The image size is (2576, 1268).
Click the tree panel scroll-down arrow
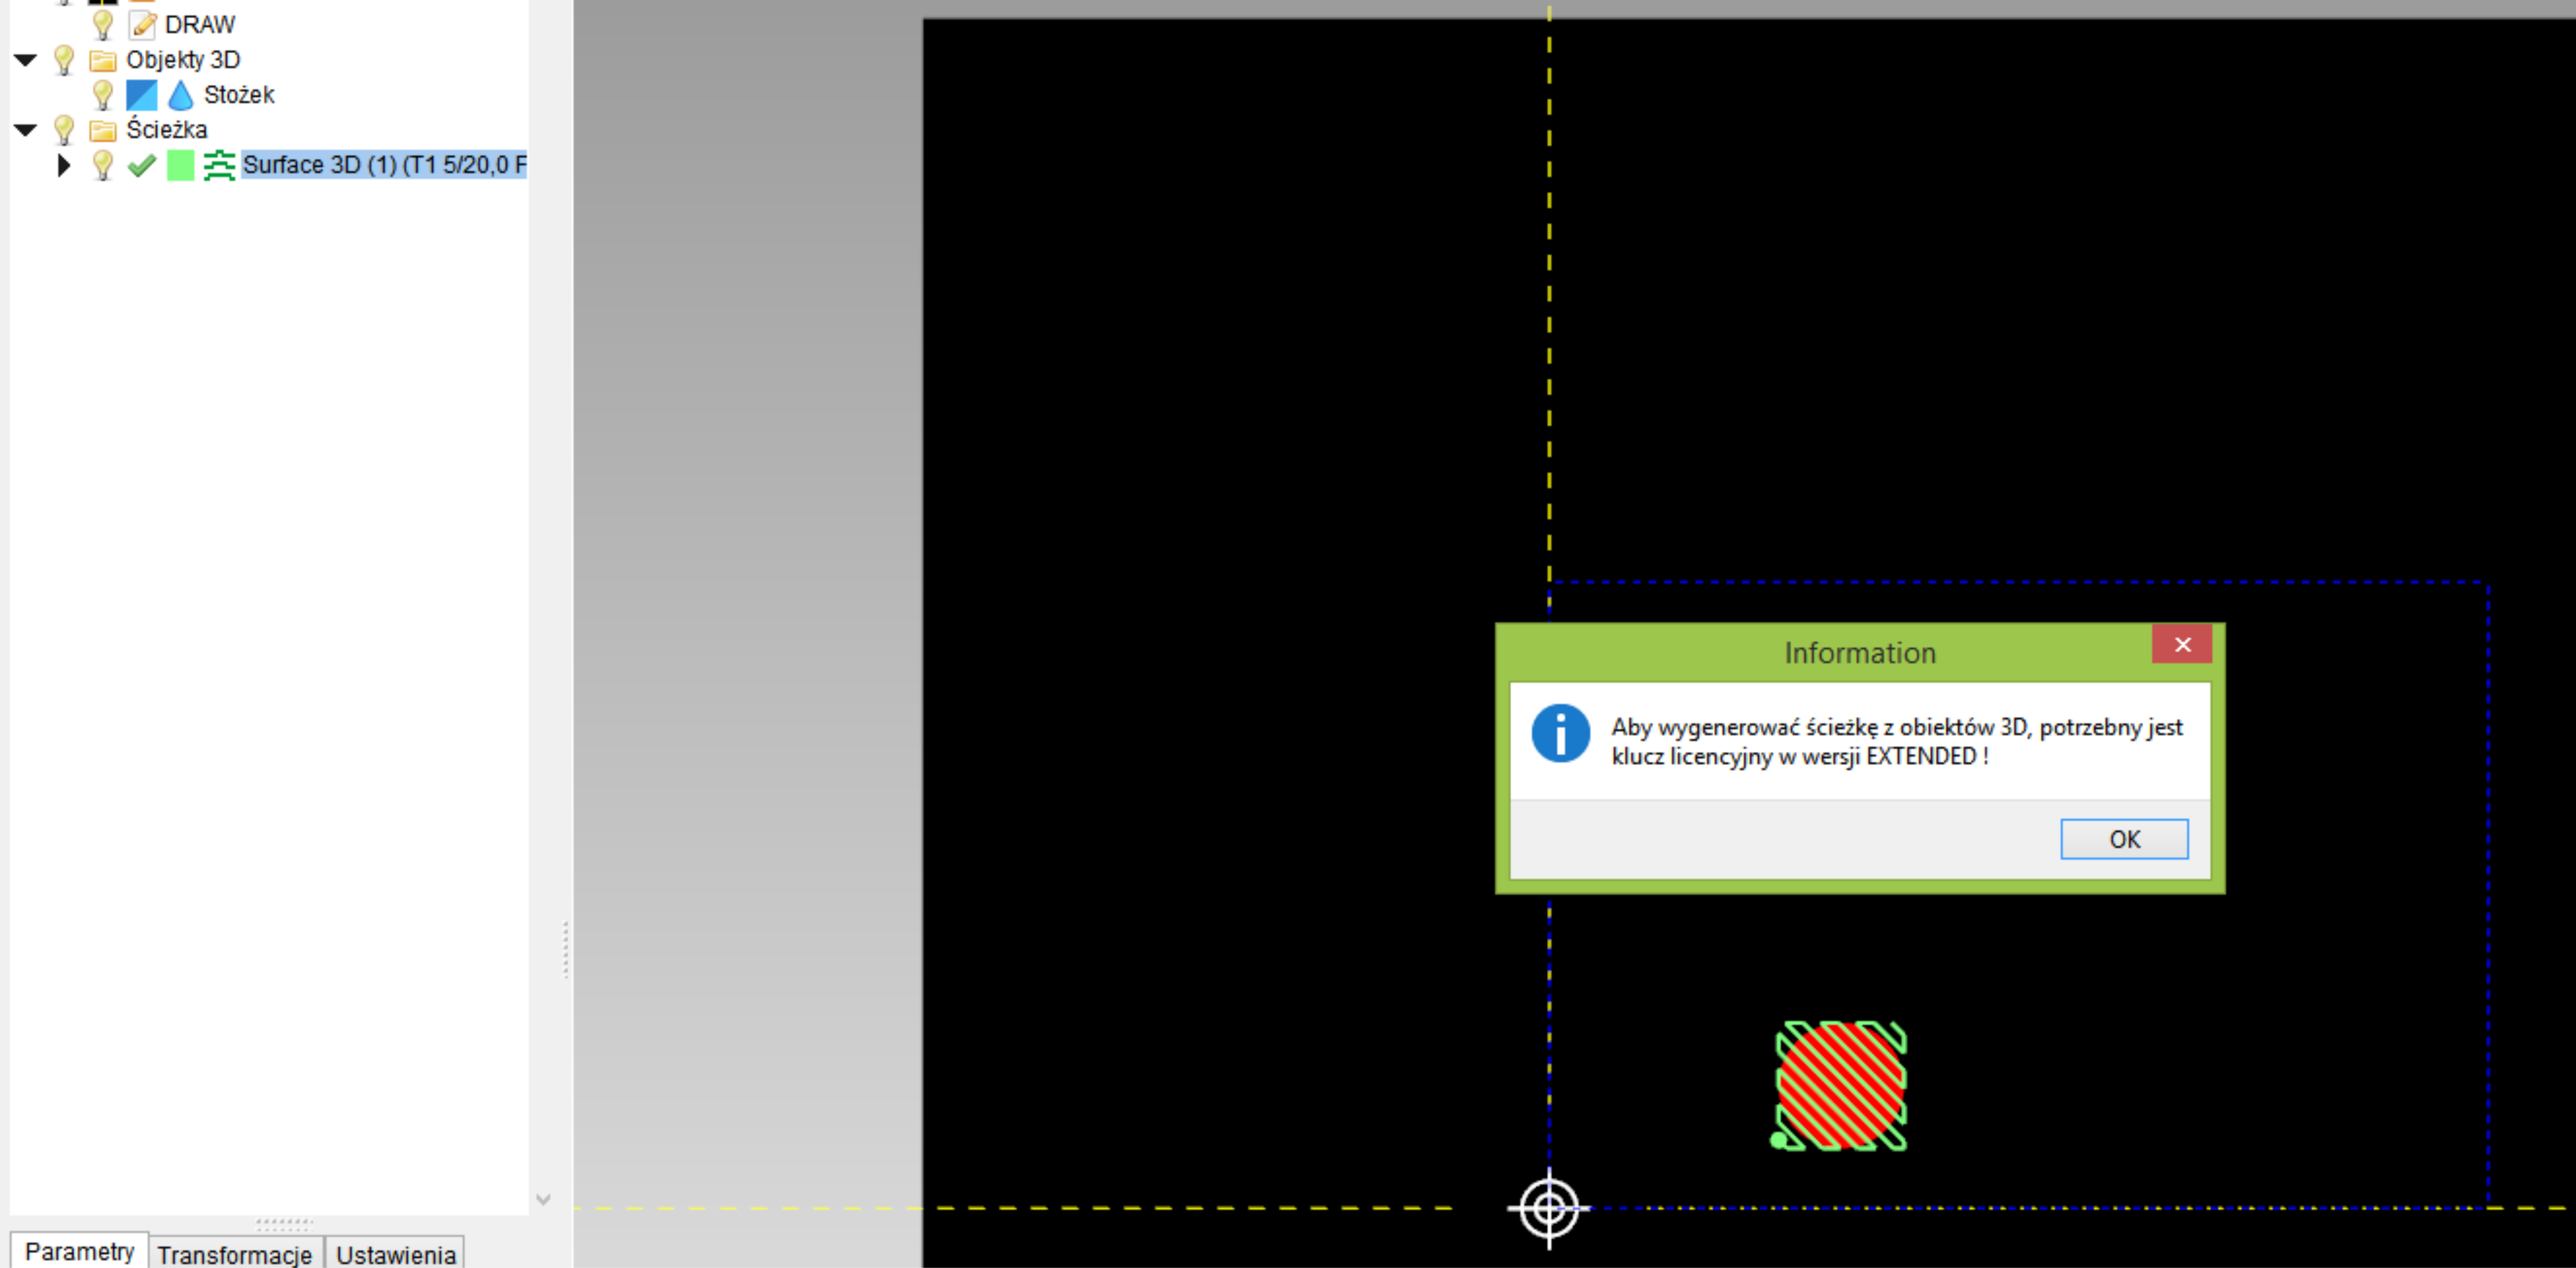pos(543,1199)
